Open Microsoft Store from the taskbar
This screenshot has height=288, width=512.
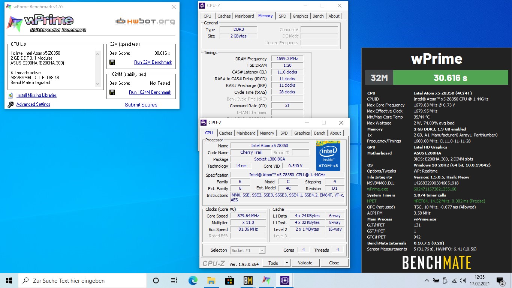(x=229, y=280)
